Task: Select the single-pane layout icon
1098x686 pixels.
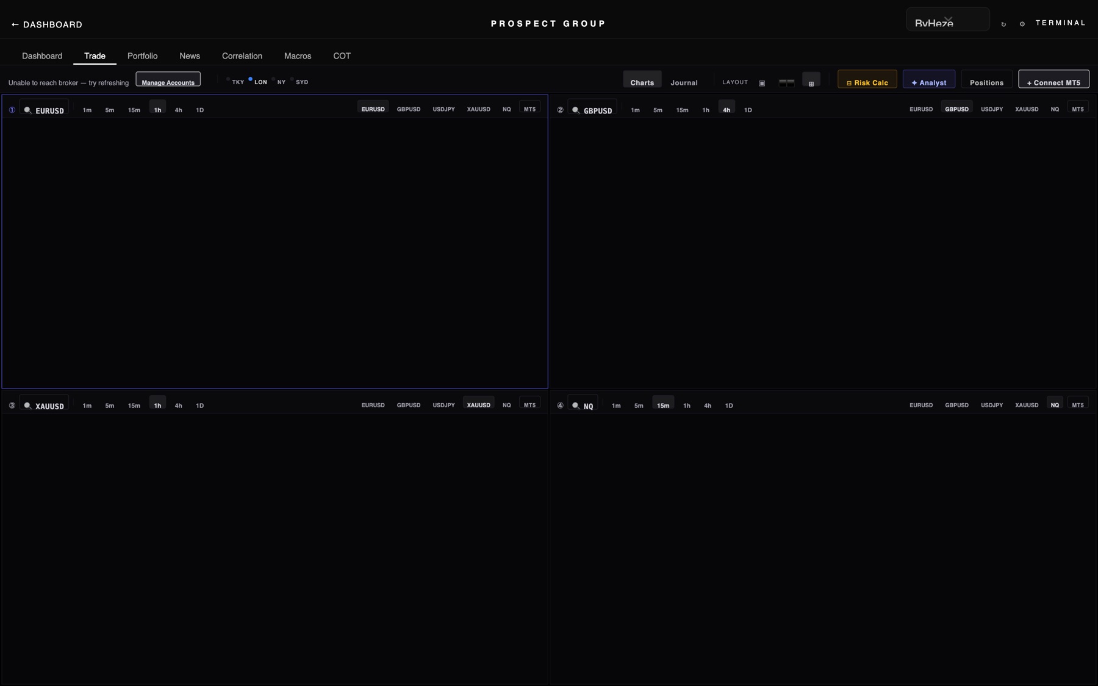Action: tap(762, 83)
